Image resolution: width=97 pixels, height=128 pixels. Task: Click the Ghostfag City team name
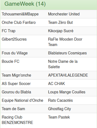coord(59,109)
